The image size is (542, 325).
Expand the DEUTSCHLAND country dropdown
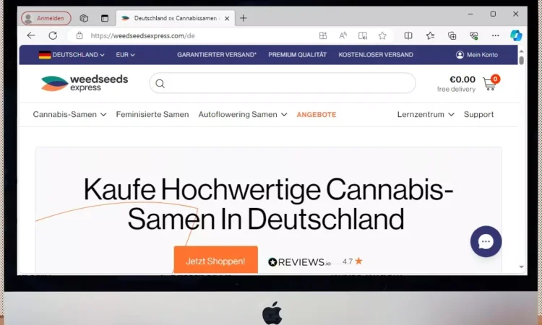[x=72, y=55]
